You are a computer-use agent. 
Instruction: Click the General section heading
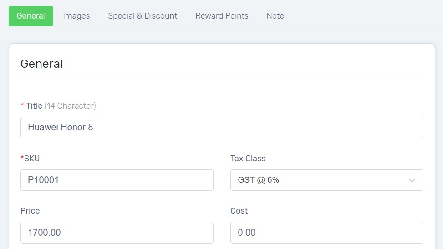pyautogui.click(x=41, y=64)
